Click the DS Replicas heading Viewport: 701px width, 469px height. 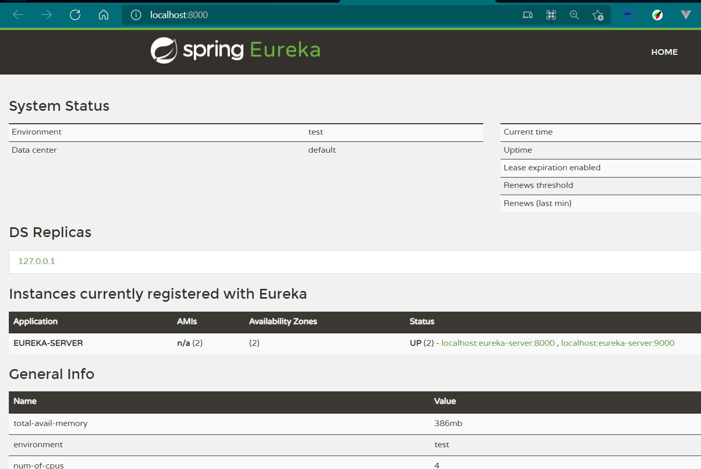(50, 232)
